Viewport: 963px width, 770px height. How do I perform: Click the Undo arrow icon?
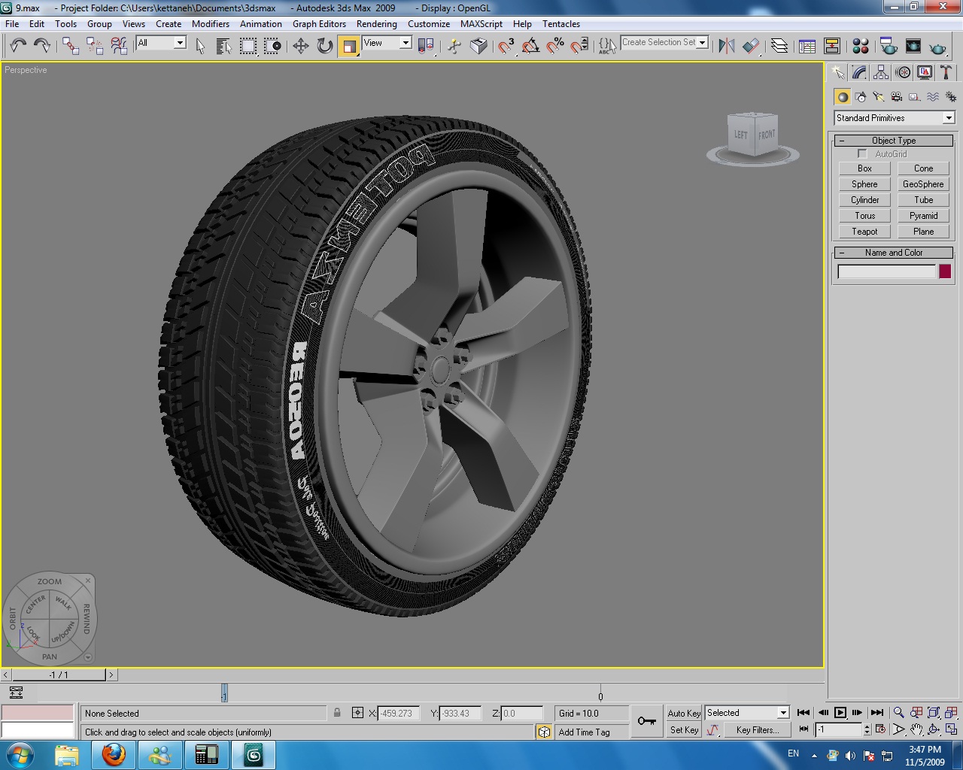[18, 46]
